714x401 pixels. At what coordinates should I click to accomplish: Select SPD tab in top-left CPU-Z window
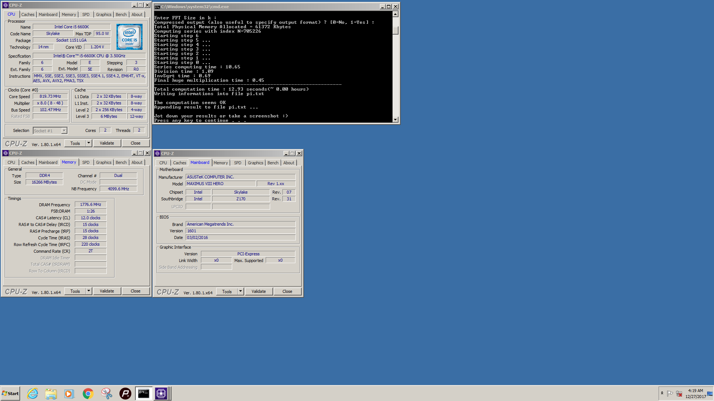point(86,14)
